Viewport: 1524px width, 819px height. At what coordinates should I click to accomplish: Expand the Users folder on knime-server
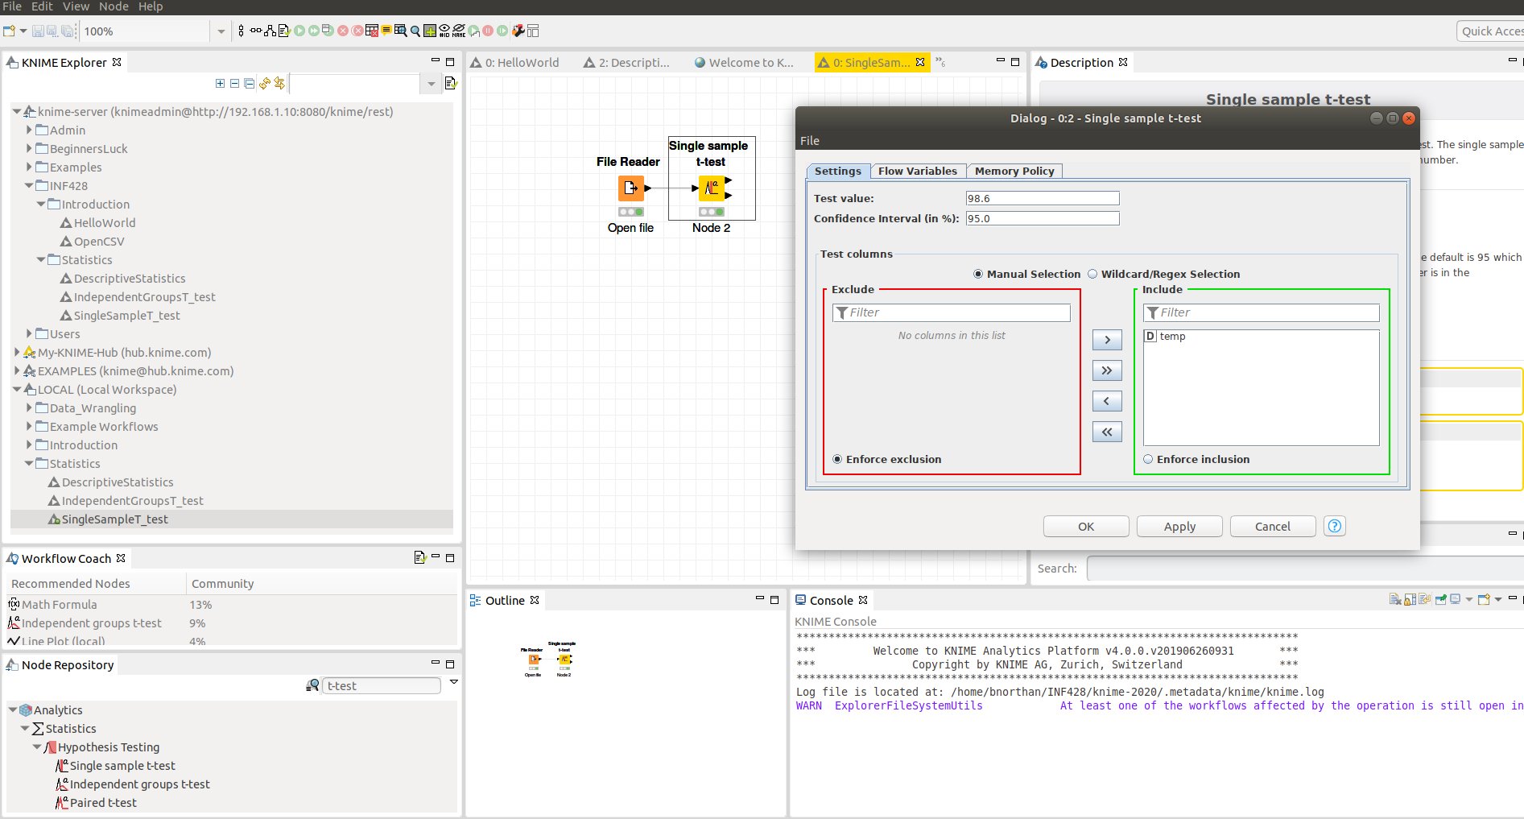tap(29, 333)
